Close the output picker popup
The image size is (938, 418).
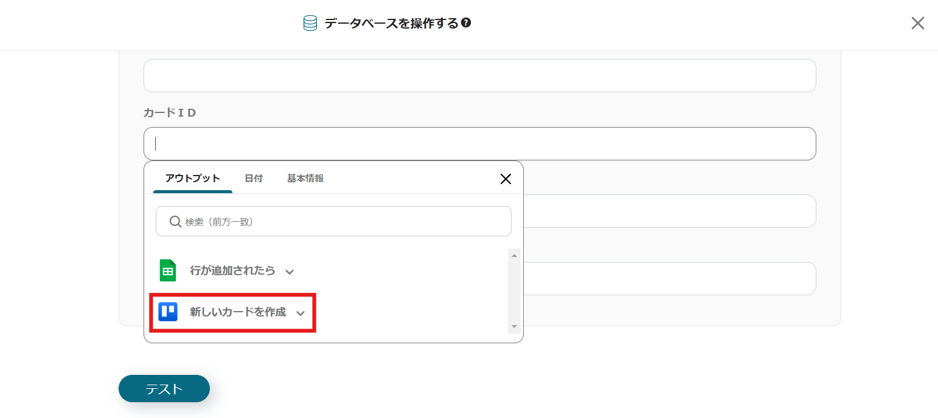(505, 179)
